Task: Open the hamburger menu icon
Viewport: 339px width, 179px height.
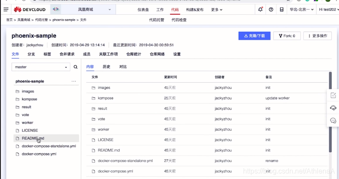Action: (x=6, y=10)
